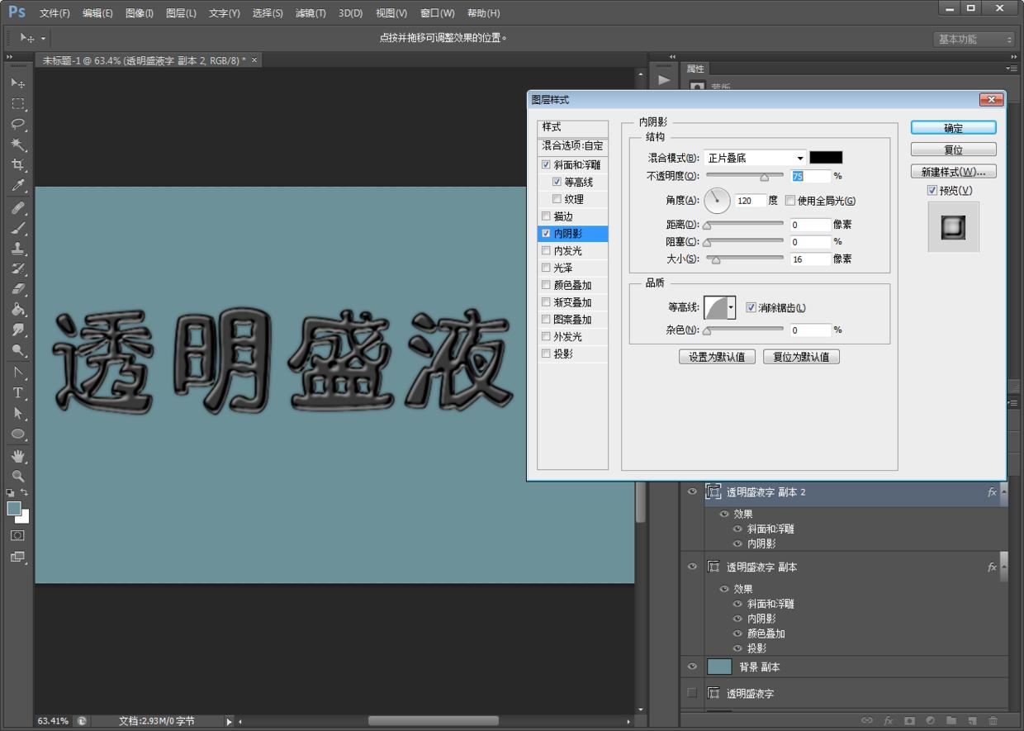1024x731 pixels.
Task: Enable the 使用全局光 checkbox
Action: (790, 200)
